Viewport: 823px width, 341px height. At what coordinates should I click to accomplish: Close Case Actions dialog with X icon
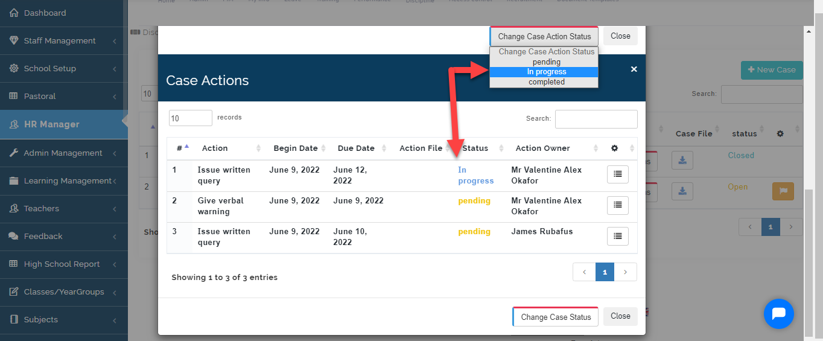tap(634, 69)
